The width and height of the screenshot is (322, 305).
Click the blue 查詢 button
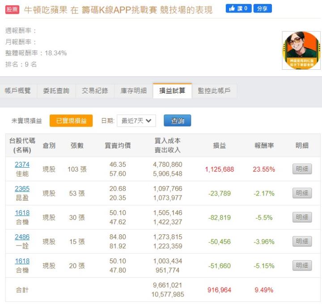pyautogui.click(x=178, y=121)
